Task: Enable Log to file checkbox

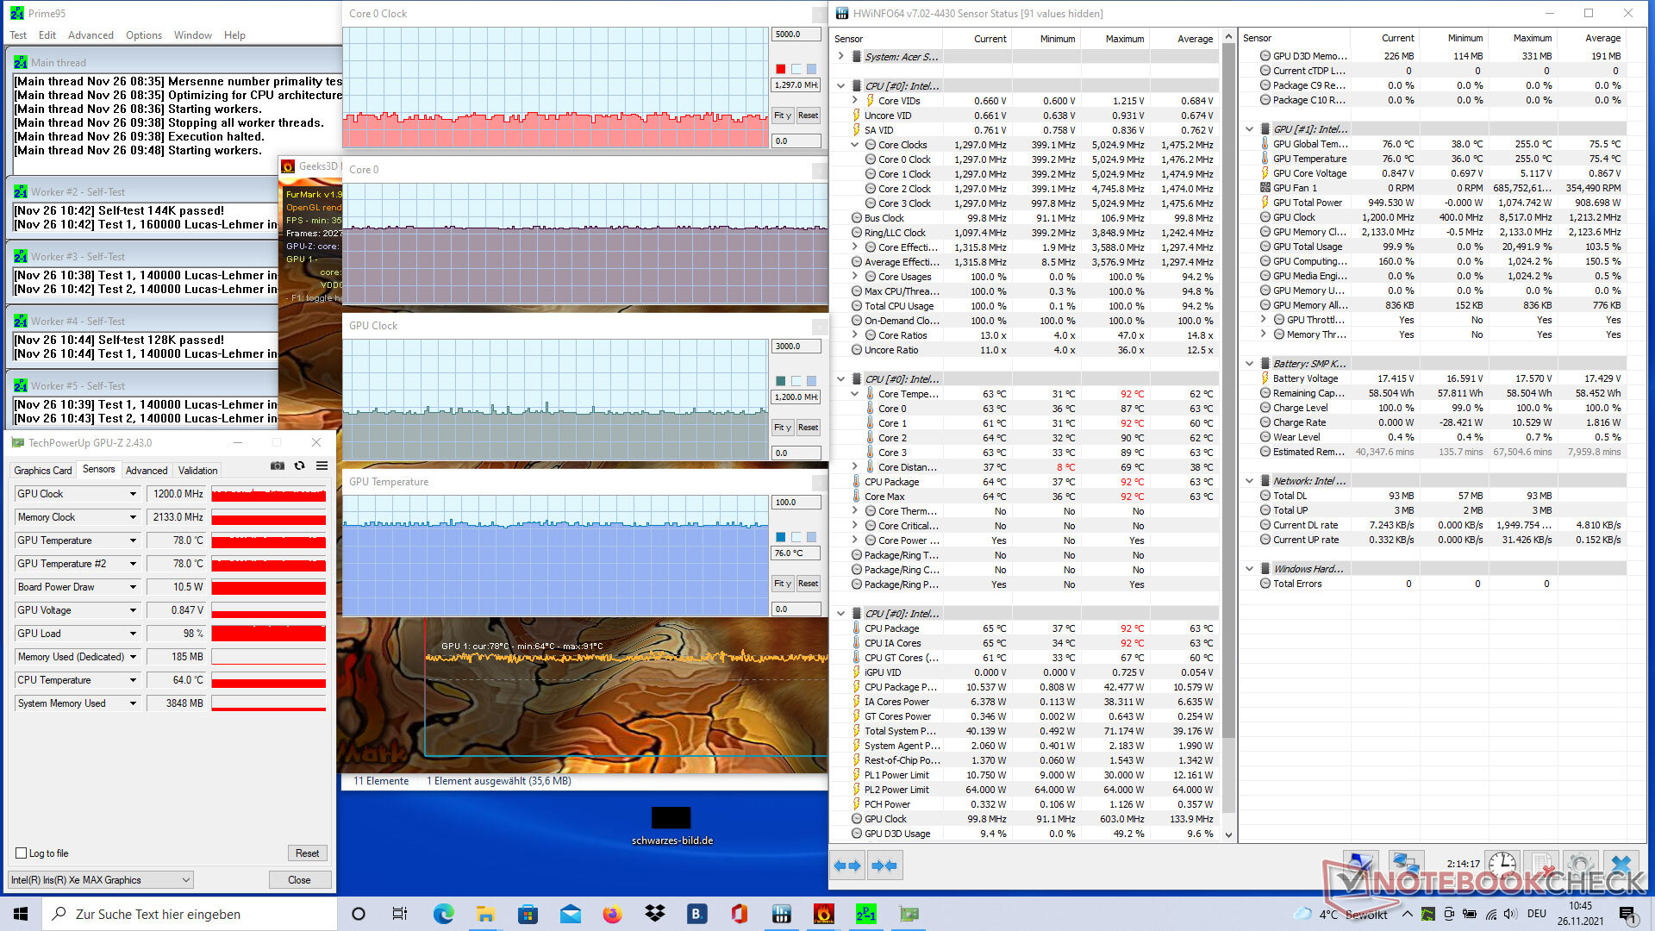Action: (22, 853)
